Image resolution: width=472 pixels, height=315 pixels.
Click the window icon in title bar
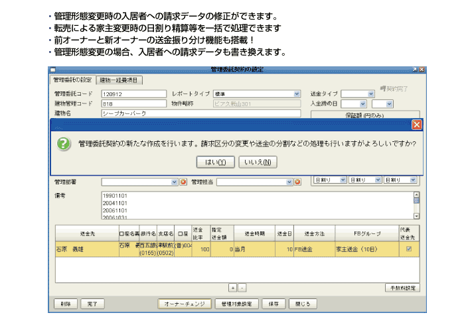click(53, 70)
